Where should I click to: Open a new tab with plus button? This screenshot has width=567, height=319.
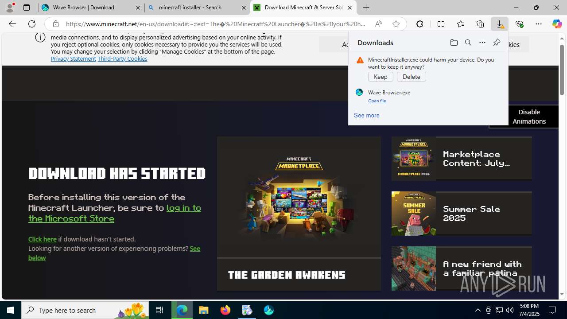click(366, 8)
